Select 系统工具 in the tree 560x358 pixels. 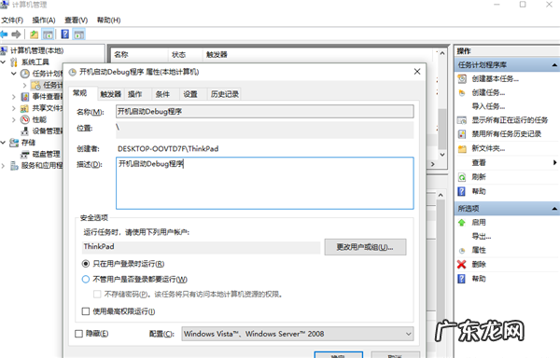pyautogui.click(x=35, y=62)
